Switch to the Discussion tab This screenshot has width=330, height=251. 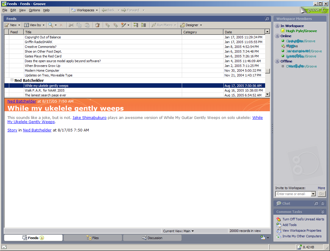(152, 238)
